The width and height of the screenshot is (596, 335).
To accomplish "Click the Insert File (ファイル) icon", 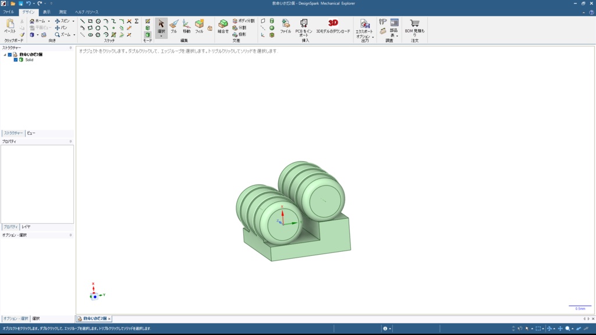I will point(285,26).
